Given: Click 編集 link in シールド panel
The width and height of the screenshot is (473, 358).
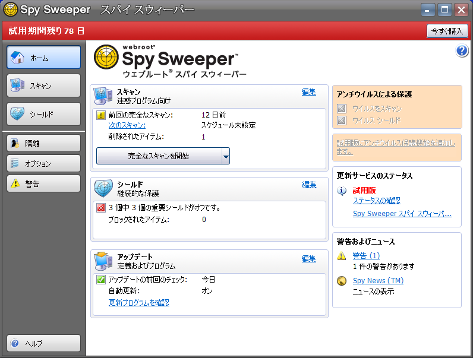Looking at the screenshot, I should point(309,185).
